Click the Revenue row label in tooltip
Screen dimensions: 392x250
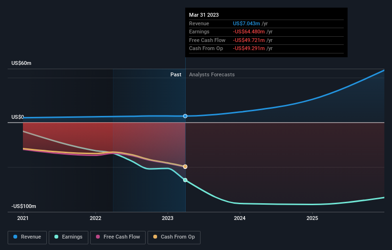(199, 23)
